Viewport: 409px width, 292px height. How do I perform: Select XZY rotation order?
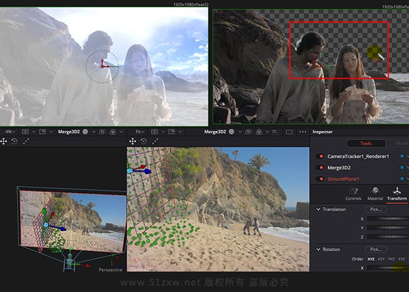tap(381, 259)
